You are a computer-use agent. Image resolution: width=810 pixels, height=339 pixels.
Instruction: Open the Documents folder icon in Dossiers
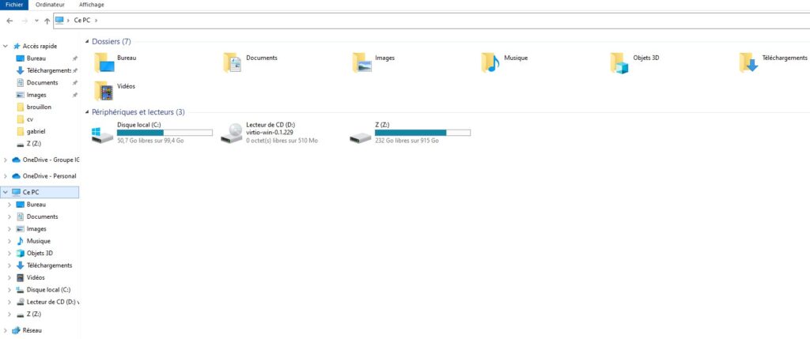[233, 62]
